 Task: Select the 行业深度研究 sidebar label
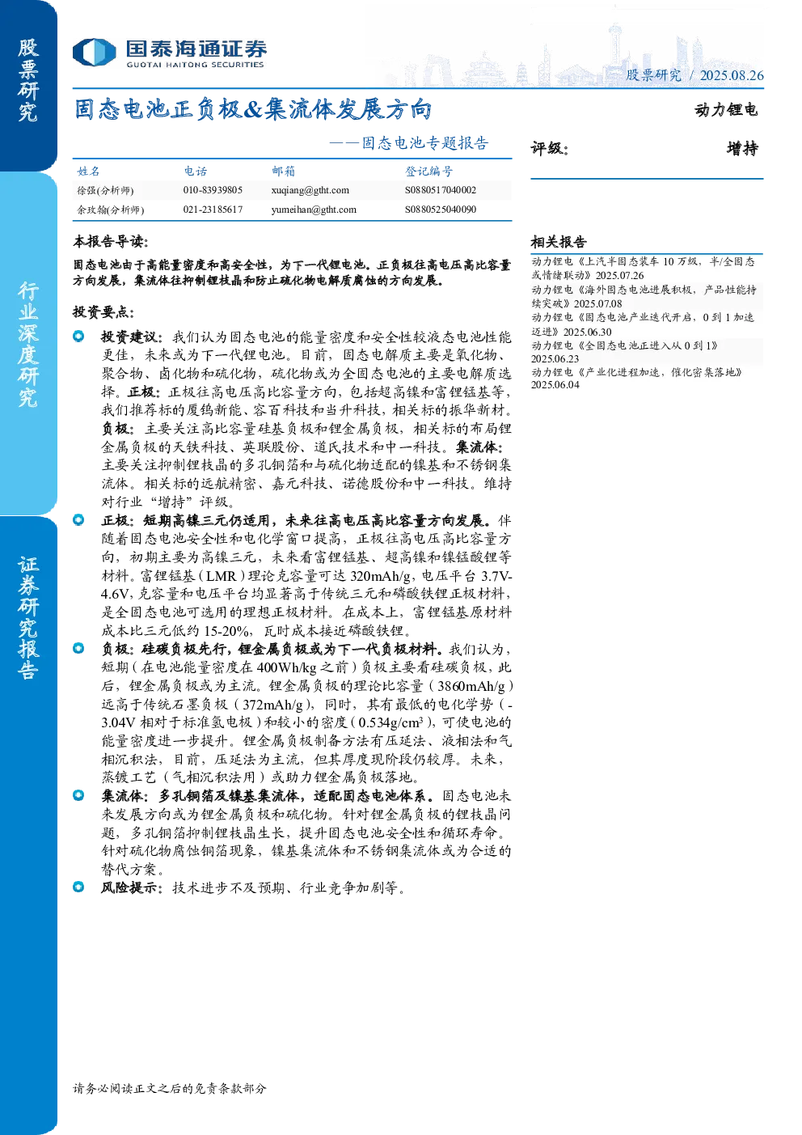coord(28,344)
